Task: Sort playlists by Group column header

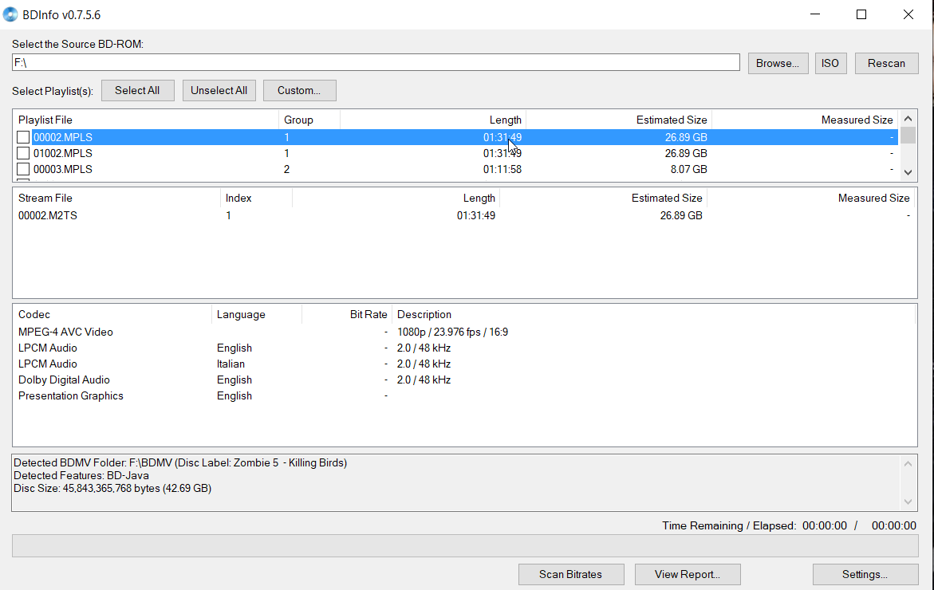Action: tap(309, 120)
